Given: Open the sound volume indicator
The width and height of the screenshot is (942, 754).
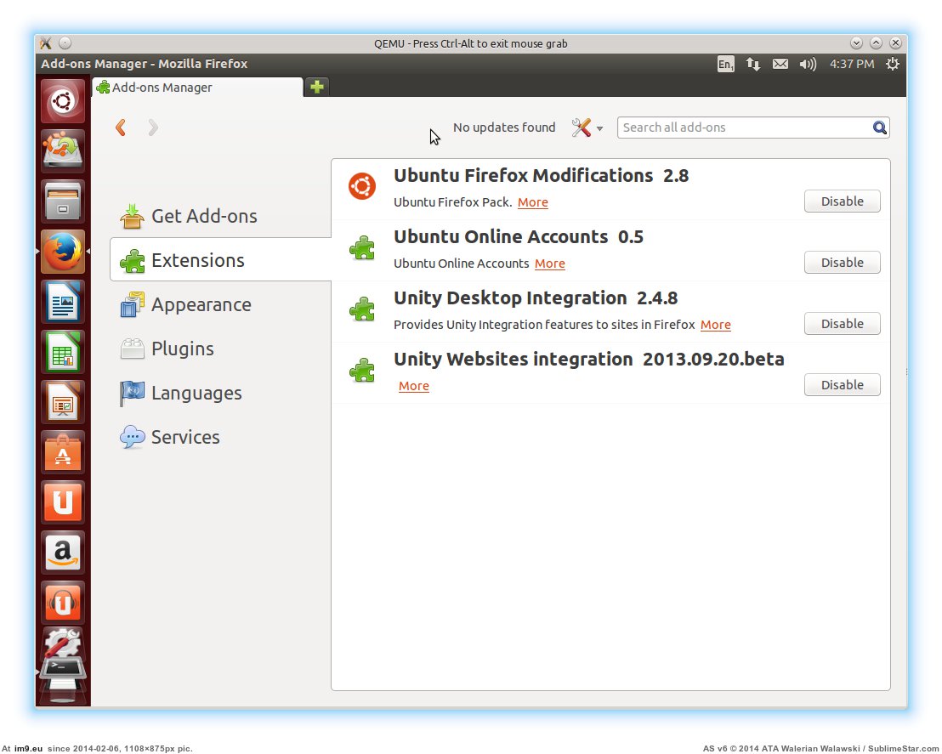Looking at the screenshot, I should [808, 64].
